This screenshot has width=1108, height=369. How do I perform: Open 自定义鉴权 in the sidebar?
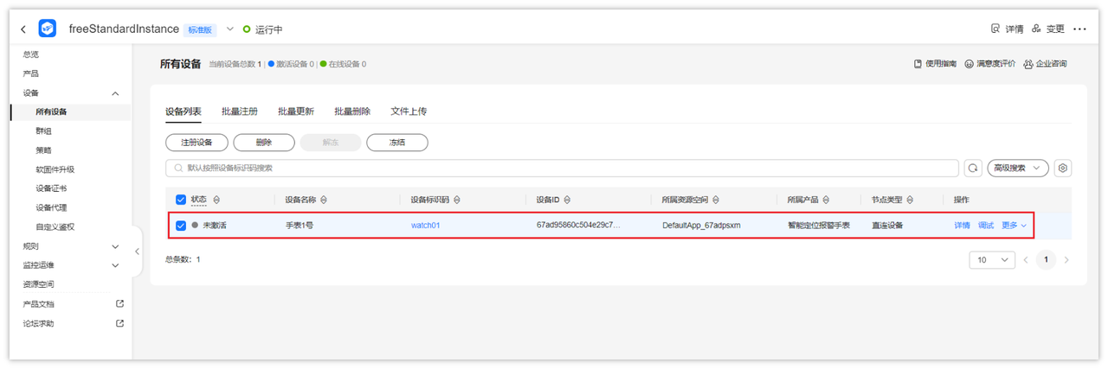[55, 226]
